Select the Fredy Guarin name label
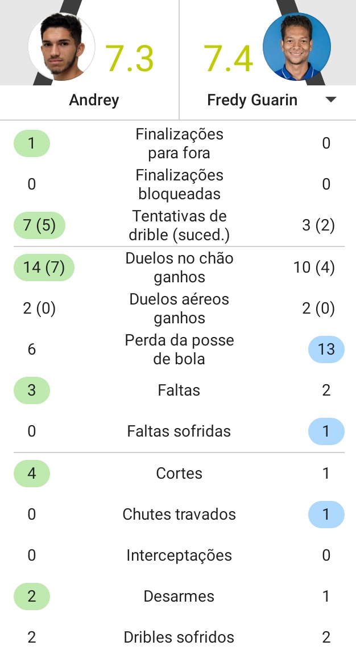The width and height of the screenshot is (356, 654). (252, 100)
